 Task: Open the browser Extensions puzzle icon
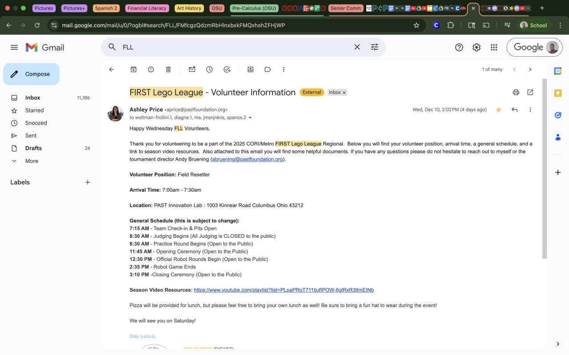451,25
